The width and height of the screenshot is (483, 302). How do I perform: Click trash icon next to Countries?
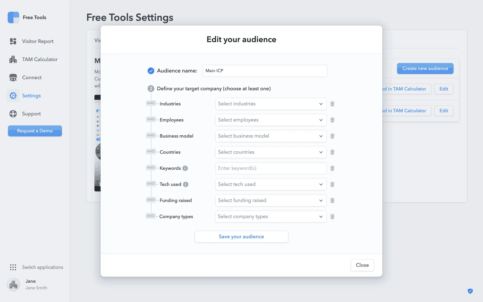pos(332,152)
